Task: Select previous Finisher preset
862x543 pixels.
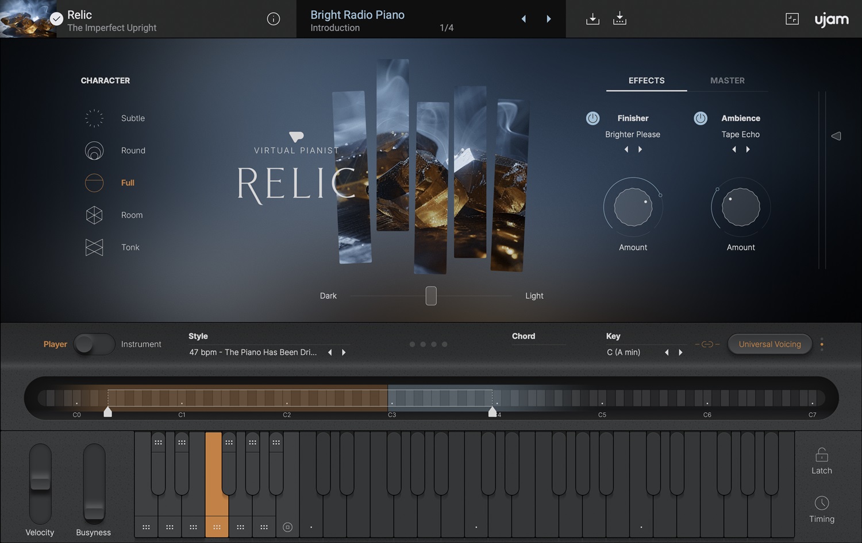Action: tap(626, 149)
